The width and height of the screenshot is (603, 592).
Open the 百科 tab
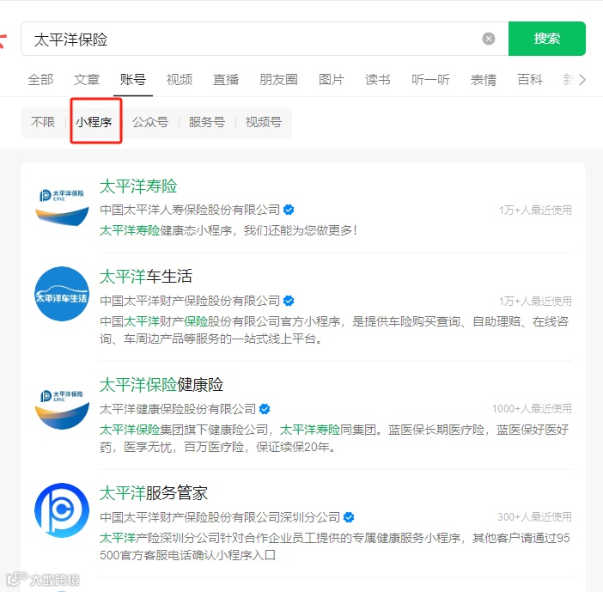530,80
